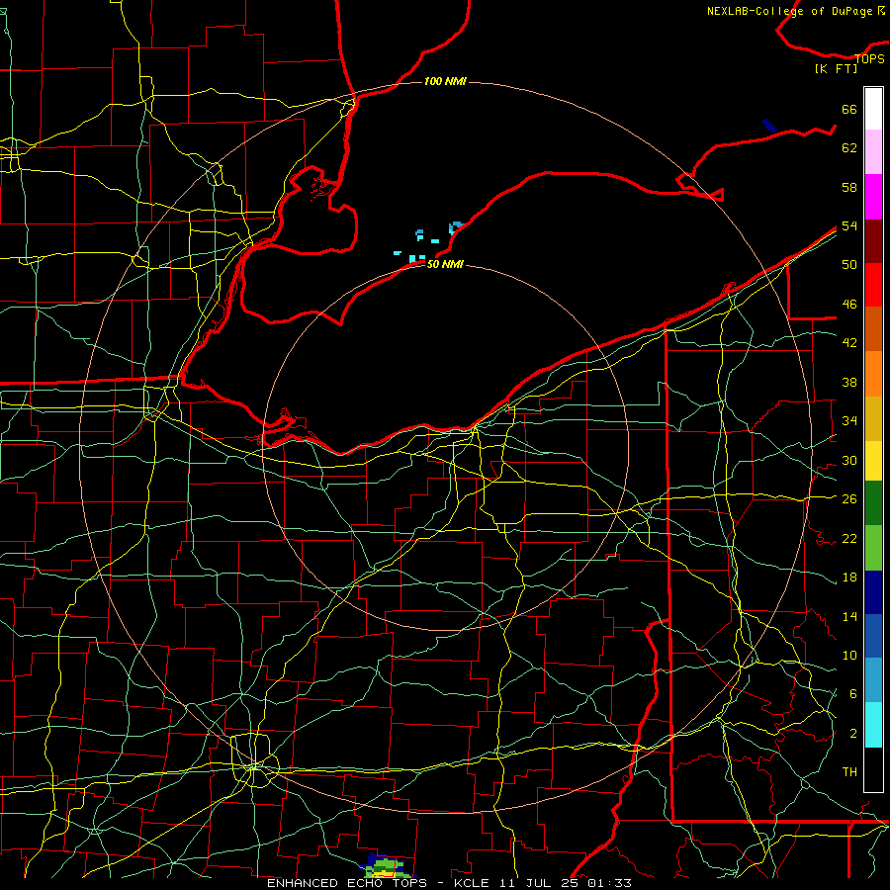Click the TH threshold label on the scale
Screen dimensions: 890x890
849,771
